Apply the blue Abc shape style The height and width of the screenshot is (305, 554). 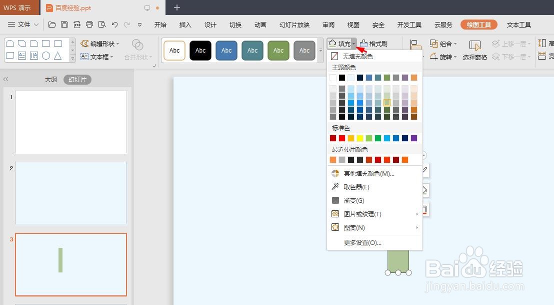pyautogui.click(x=226, y=51)
